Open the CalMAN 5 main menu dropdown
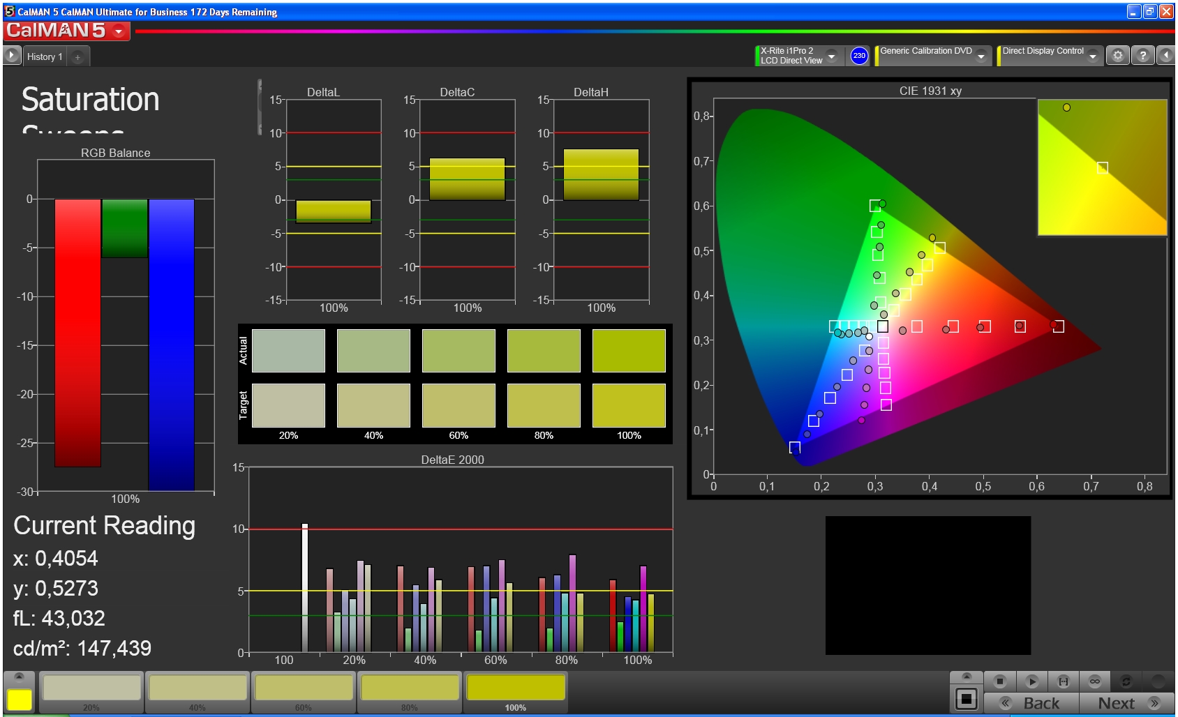The image size is (1178, 717). (119, 31)
